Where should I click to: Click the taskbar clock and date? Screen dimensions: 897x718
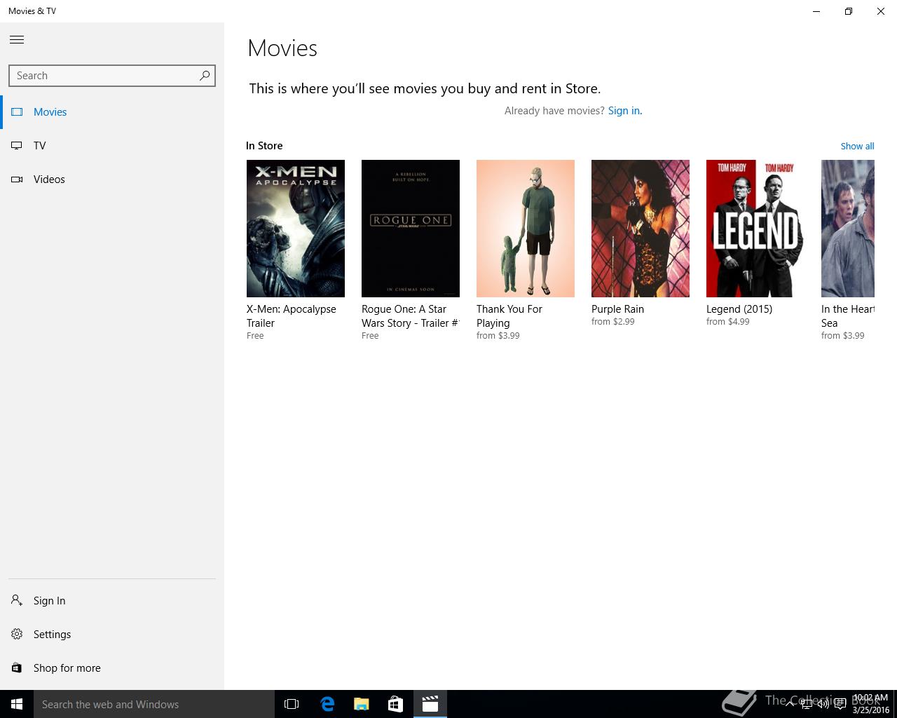click(870, 704)
